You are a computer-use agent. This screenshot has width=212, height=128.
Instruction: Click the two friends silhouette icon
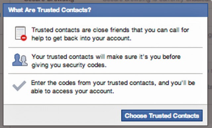click(x=20, y=60)
